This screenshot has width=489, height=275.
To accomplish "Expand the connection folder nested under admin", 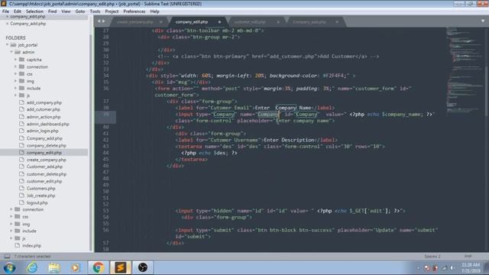I will (15, 66).
